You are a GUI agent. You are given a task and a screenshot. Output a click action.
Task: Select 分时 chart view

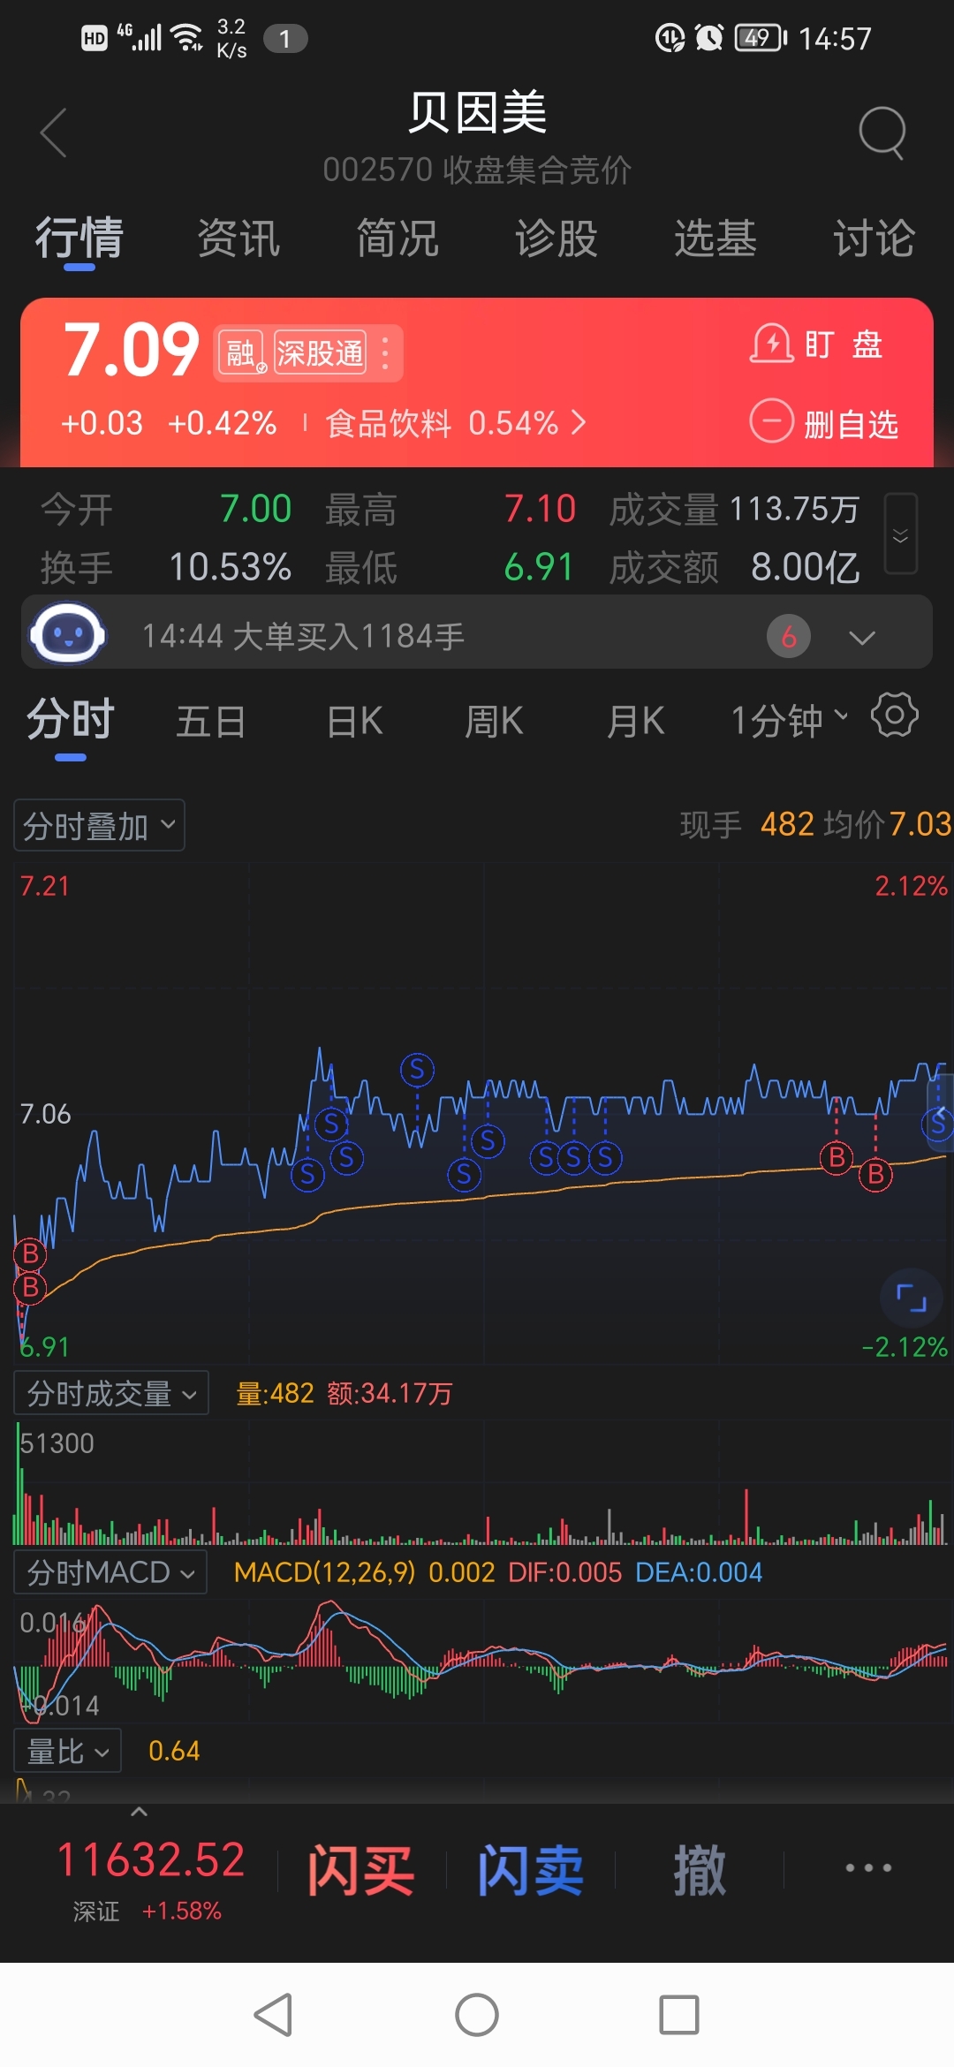click(x=71, y=720)
